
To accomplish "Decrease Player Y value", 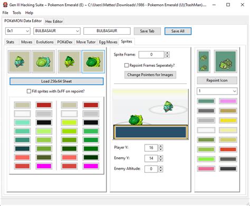I will (160, 149).
